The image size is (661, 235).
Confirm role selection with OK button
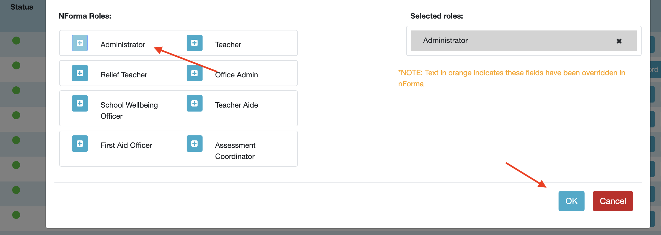(x=571, y=201)
